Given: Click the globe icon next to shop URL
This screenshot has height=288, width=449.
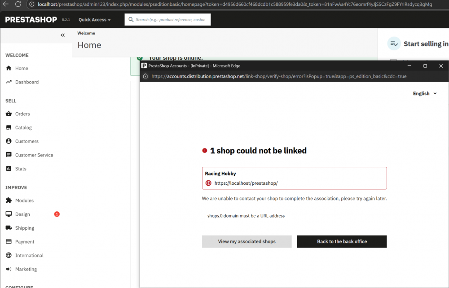Looking at the screenshot, I should pyautogui.click(x=208, y=183).
